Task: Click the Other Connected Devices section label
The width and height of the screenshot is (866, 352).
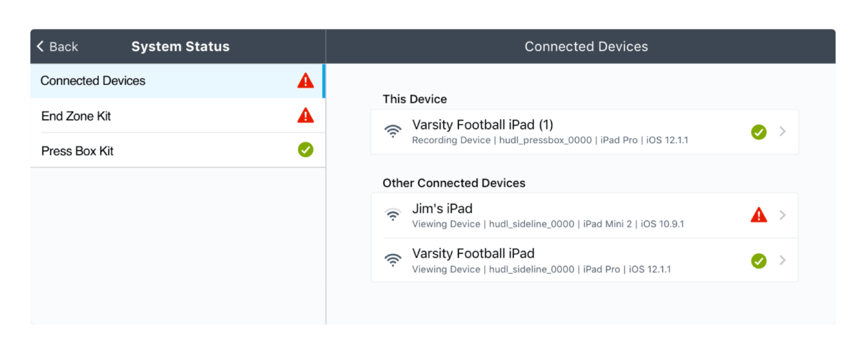Action: (454, 183)
